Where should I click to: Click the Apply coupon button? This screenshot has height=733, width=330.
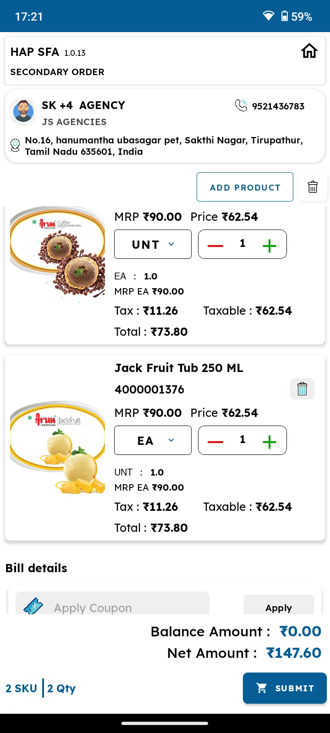click(279, 605)
